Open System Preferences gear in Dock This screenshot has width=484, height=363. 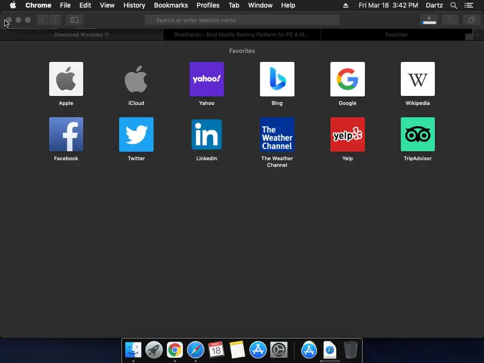279,350
